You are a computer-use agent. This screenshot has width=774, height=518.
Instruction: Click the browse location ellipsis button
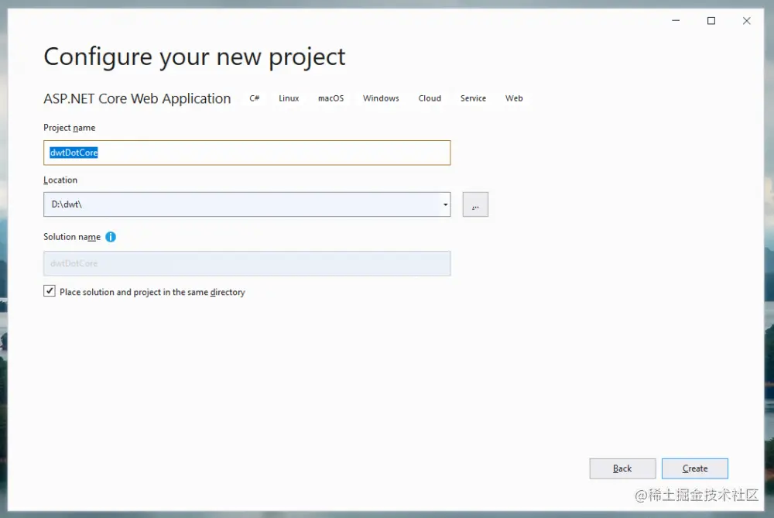point(475,204)
